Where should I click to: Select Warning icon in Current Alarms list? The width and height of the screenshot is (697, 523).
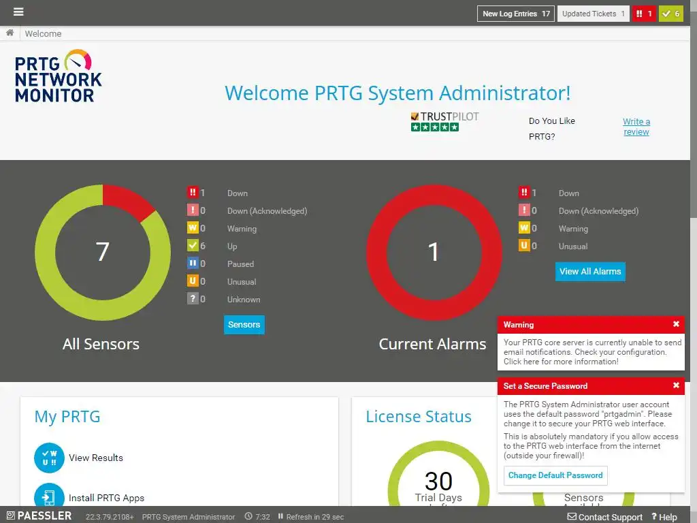coord(524,228)
